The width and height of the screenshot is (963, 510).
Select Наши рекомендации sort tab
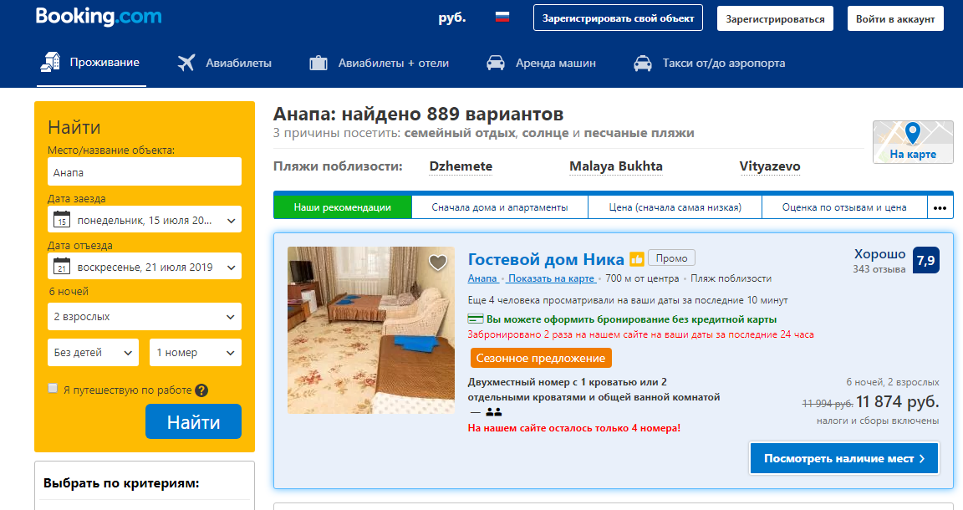click(342, 207)
